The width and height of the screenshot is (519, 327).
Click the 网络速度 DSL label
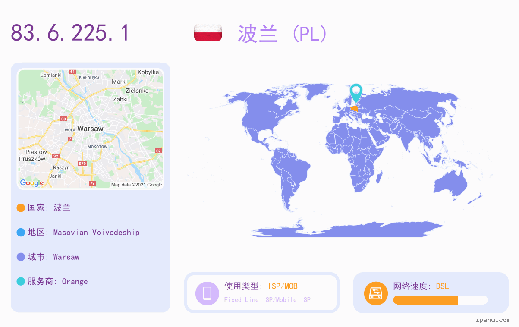coord(421,286)
